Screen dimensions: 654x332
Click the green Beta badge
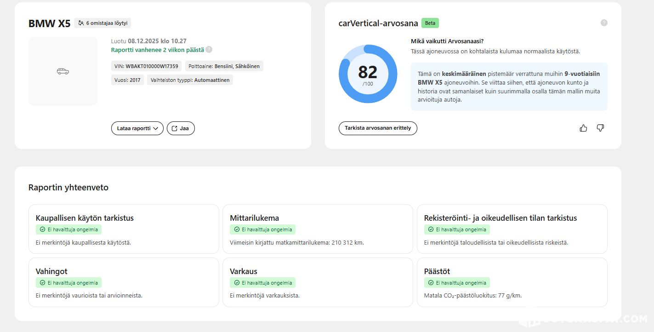pyautogui.click(x=430, y=23)
